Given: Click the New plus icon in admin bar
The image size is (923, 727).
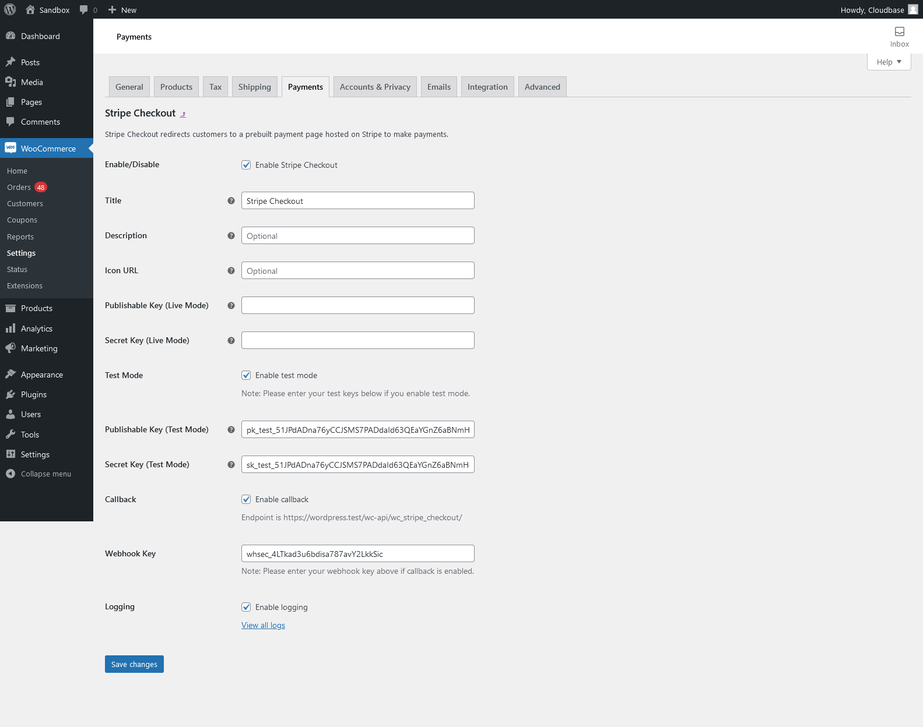Looking at the screenshot, I should pyautogui.click(x=113, y=9).
